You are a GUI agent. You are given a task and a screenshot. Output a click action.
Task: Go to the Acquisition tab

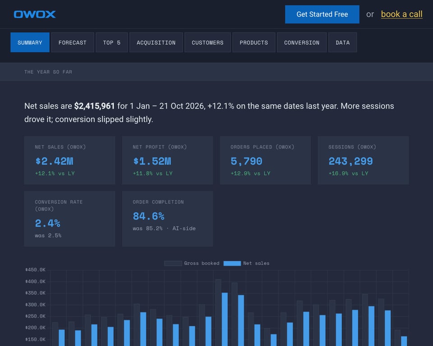(x=156, y=42)
